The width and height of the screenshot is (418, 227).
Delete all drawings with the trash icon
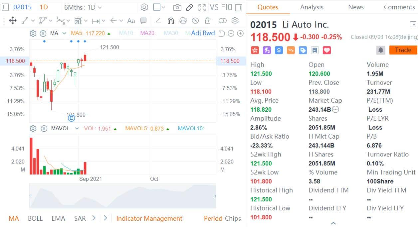pyautogui.click(x=208, y=21)
